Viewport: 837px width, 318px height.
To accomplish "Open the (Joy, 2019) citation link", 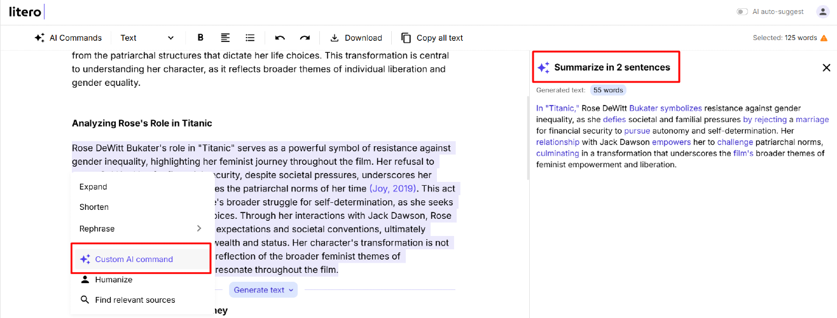I will pos(393,189).
